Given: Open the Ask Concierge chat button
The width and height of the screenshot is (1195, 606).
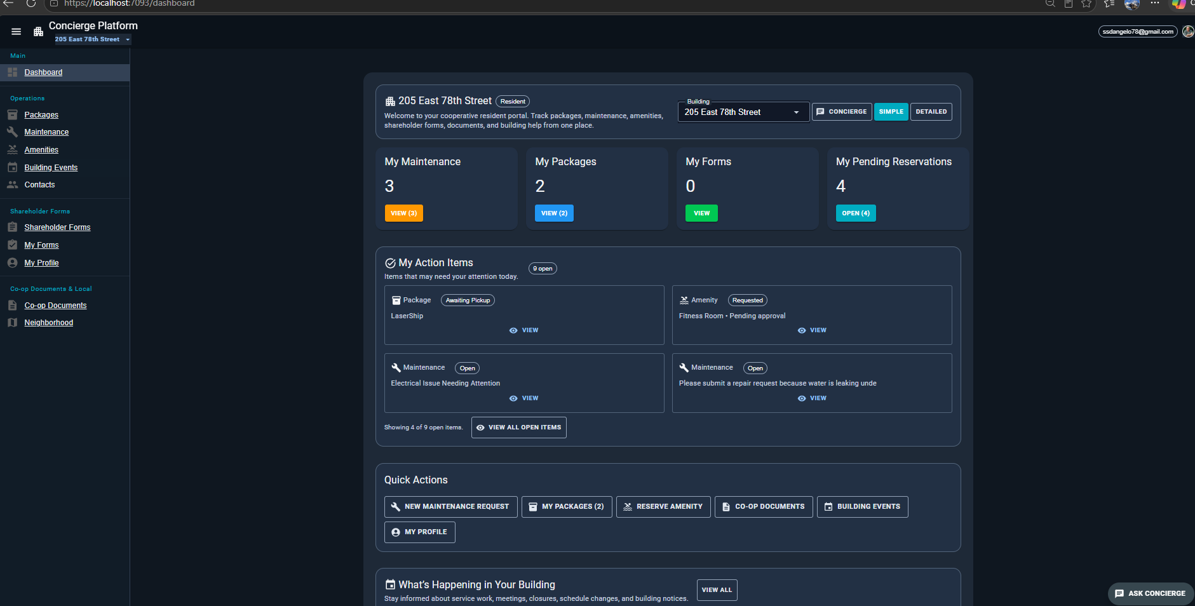Looking at the screenshot, I should [1151, 593].
